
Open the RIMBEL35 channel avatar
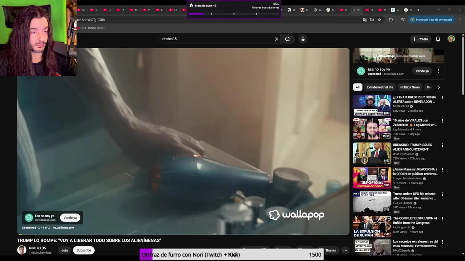pos(22,250)
